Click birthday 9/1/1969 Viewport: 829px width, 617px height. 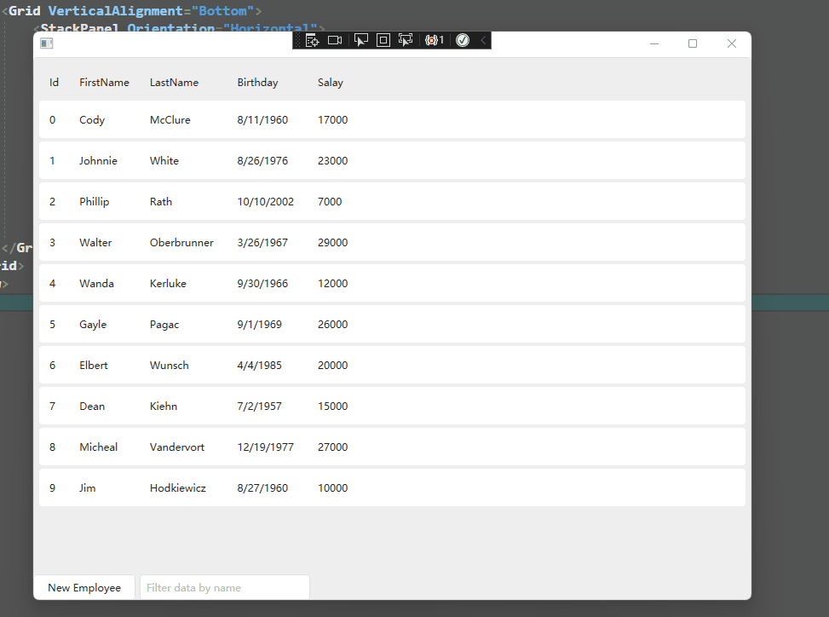pos(260,325)
